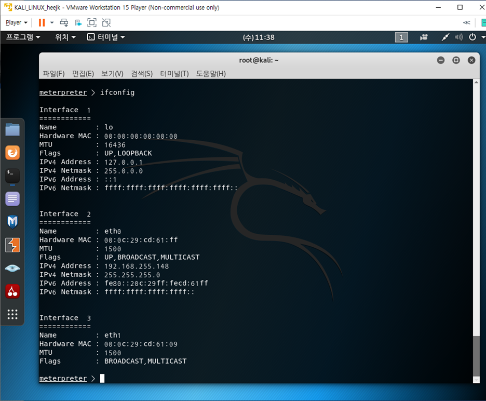The width and height of the screenshot is (486, 401).
Task: Open 검색(S) menu in terminal
Action: pyautogui.click(x=142, y=74)
